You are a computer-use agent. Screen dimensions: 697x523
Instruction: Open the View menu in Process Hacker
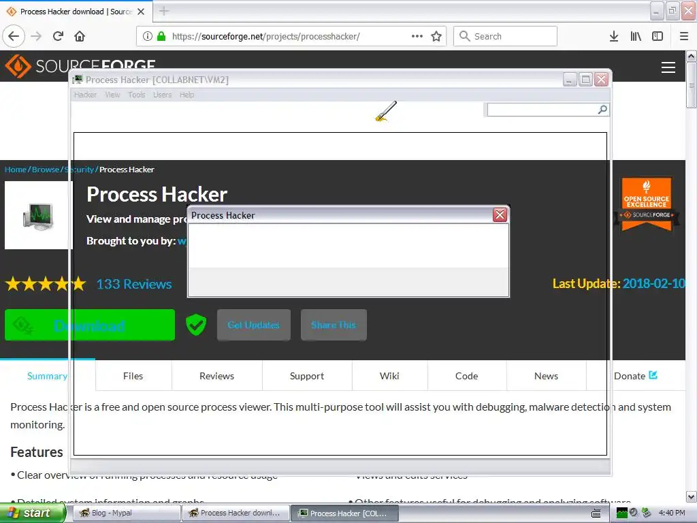(x=112, y=95)
